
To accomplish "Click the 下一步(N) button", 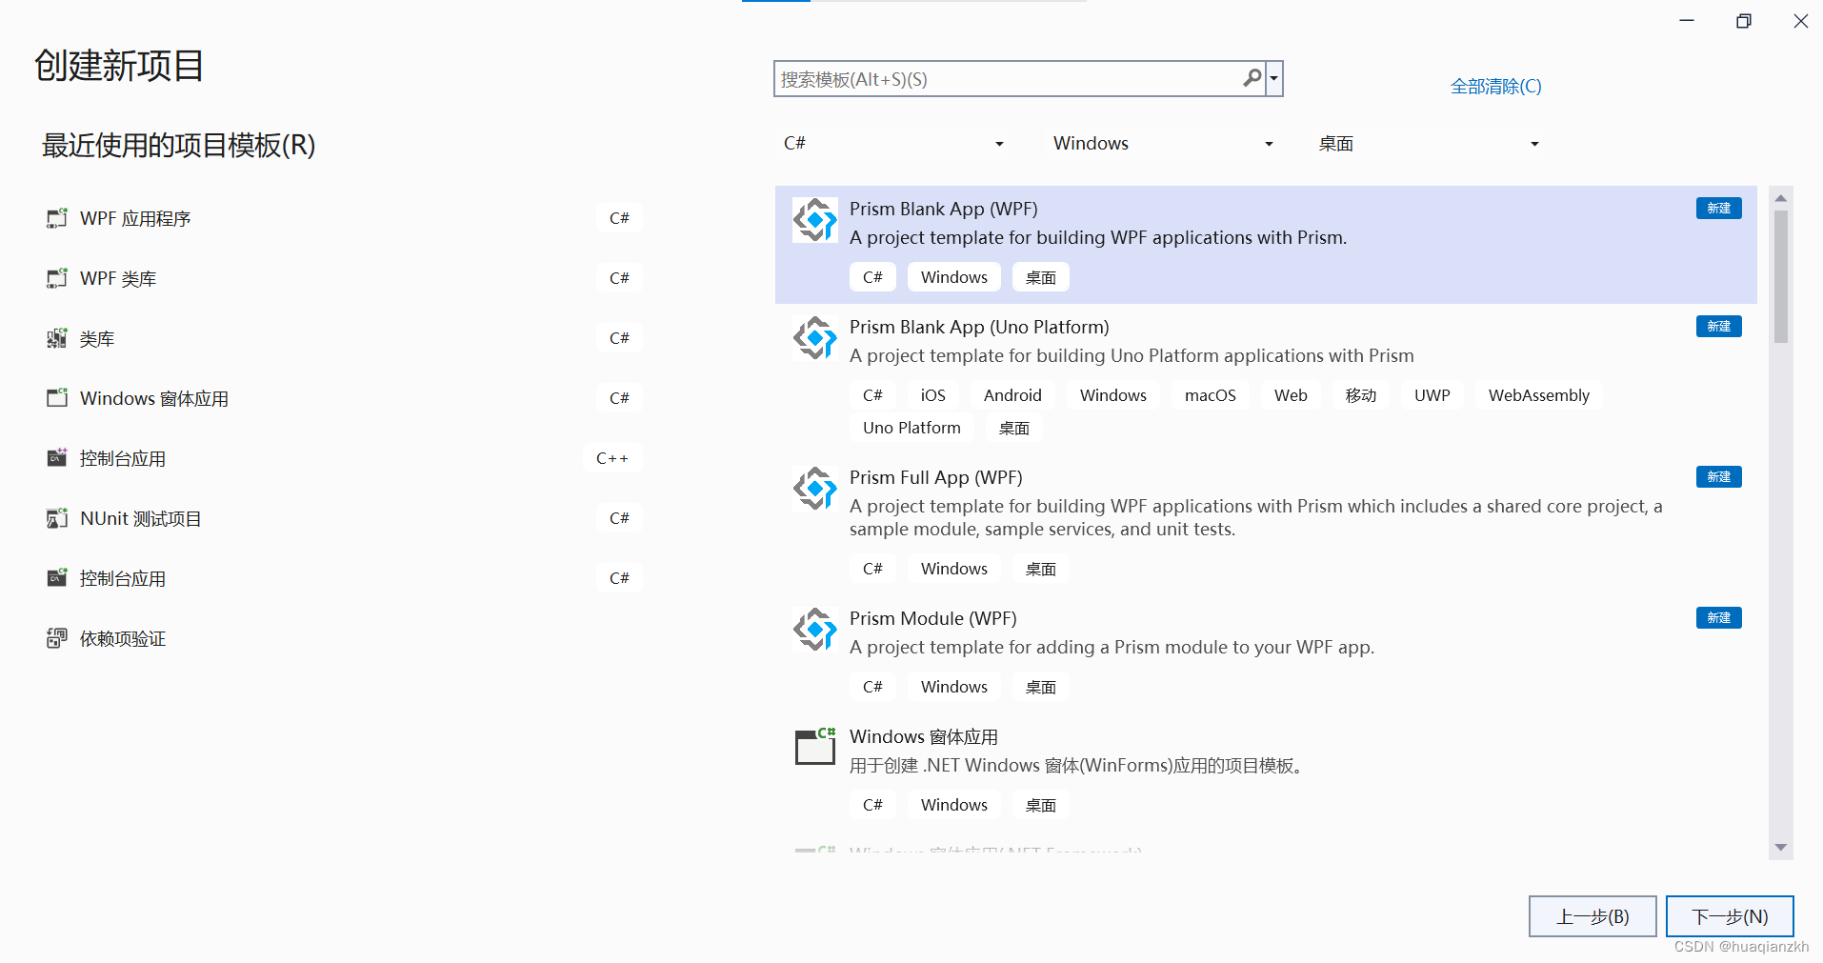I will click(1730, 916).
